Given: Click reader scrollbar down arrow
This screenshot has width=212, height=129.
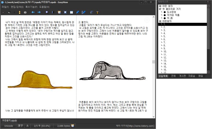Looking at the screenshot, I should pyautogui.click(x=154, y=117).
